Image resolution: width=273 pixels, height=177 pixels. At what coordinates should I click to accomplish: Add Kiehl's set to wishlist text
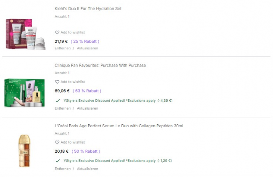(x=73, y=33)
